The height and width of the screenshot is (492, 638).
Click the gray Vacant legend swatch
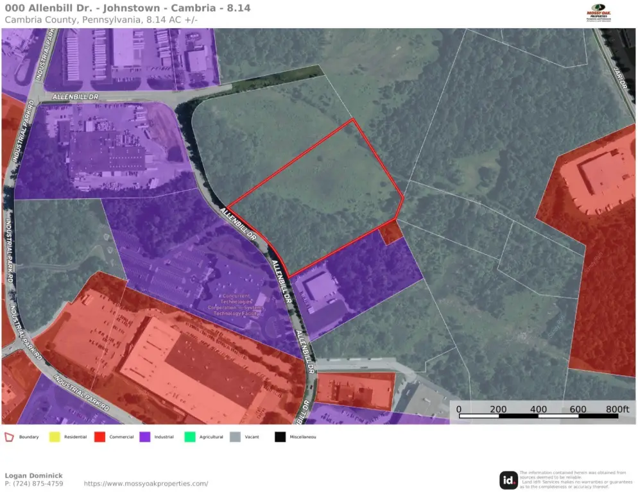click(235, 437)
